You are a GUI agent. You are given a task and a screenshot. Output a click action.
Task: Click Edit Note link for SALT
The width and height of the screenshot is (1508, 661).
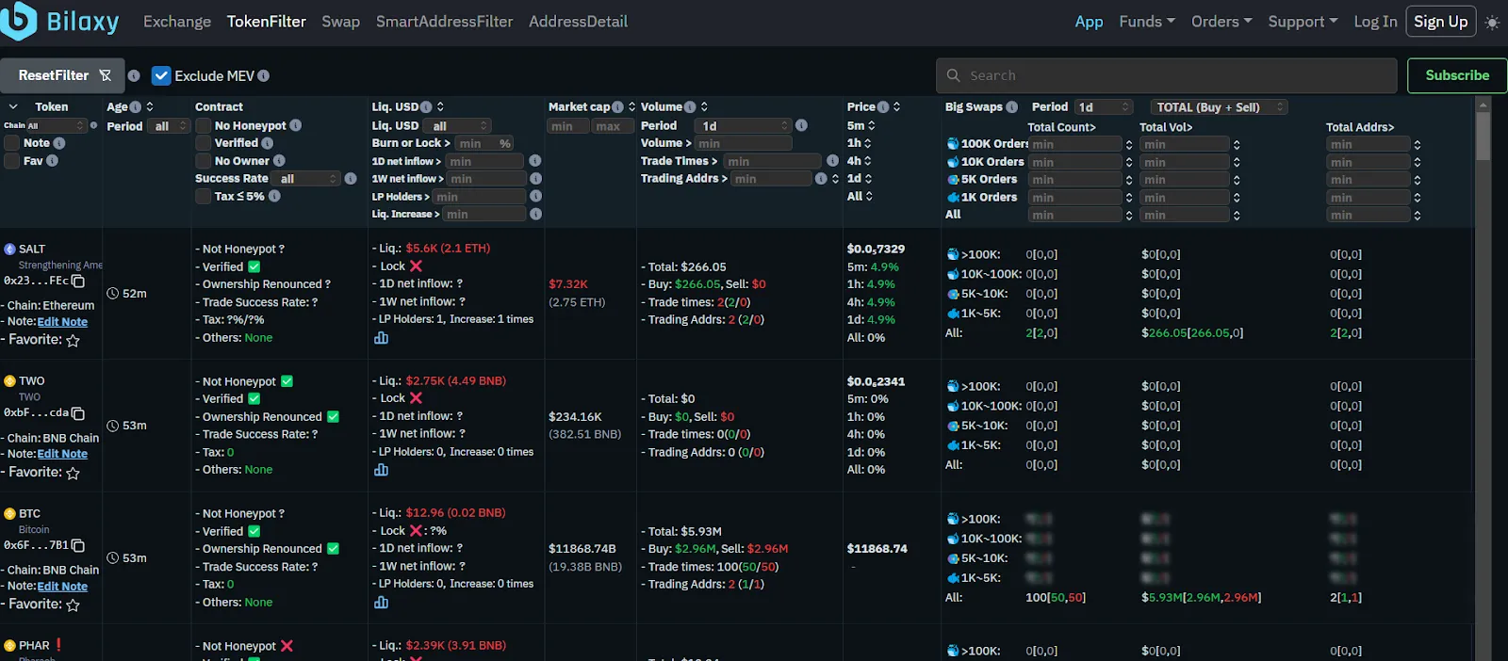coord(62,322)
